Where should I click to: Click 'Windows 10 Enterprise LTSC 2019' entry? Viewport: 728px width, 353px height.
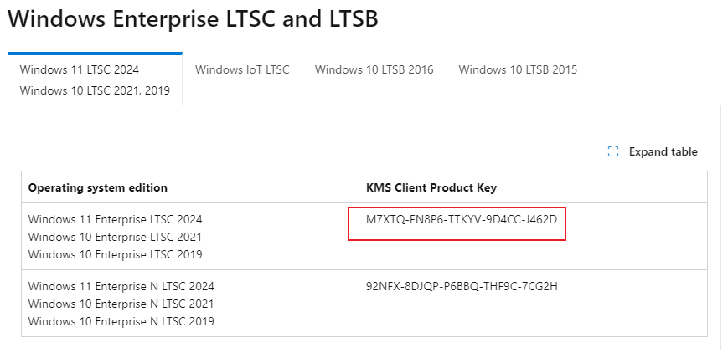pyautogui.click(x=115, y=254)
